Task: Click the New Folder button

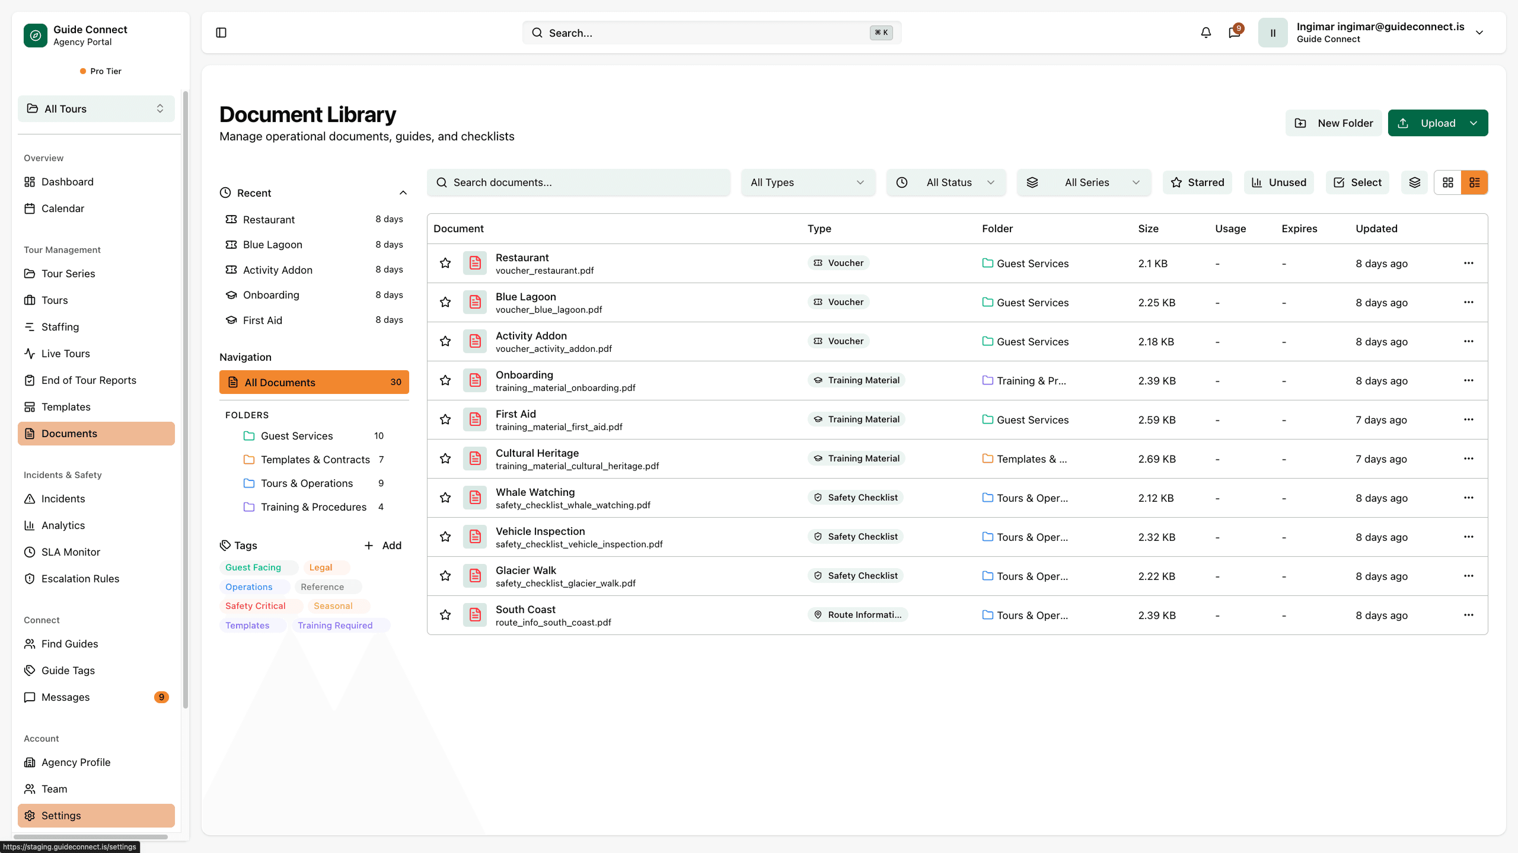Action: pos(1333,123)
